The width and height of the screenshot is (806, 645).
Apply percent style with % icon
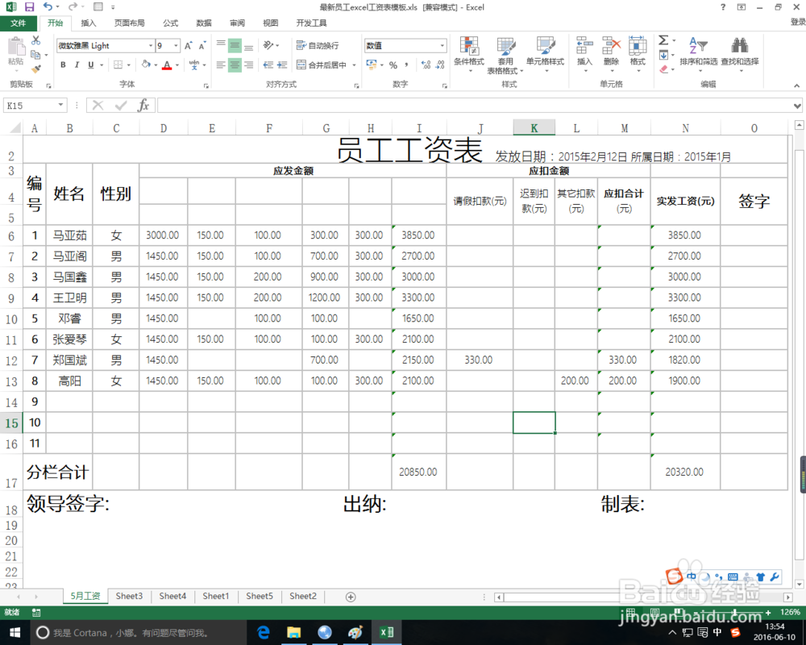pyautogui.click(x=393, y=64)
